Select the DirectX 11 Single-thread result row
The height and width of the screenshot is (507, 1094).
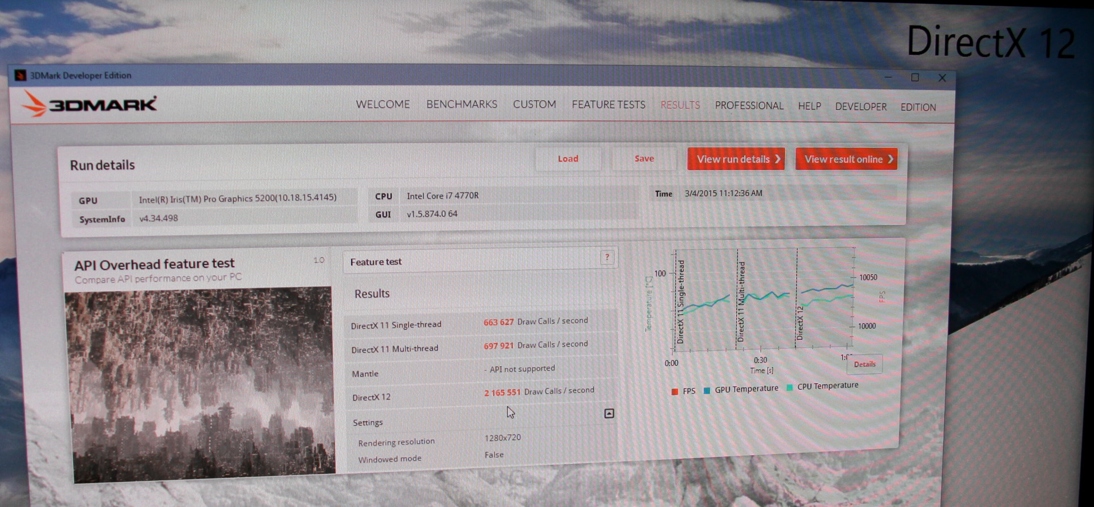tap(480, 323)
